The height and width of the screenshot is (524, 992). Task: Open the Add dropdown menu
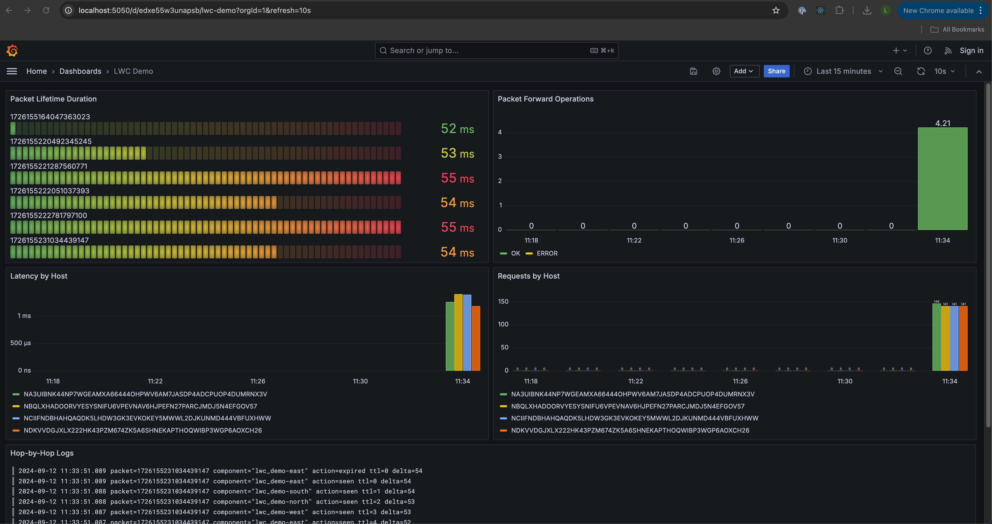[744, 71]
